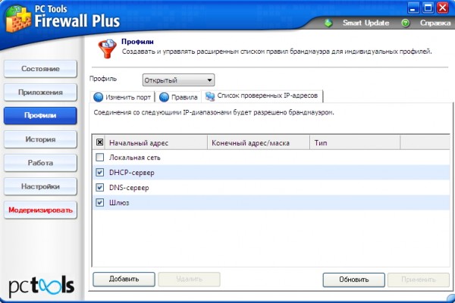
Task: Open the Настройки section
Action: tap(40, 186)
